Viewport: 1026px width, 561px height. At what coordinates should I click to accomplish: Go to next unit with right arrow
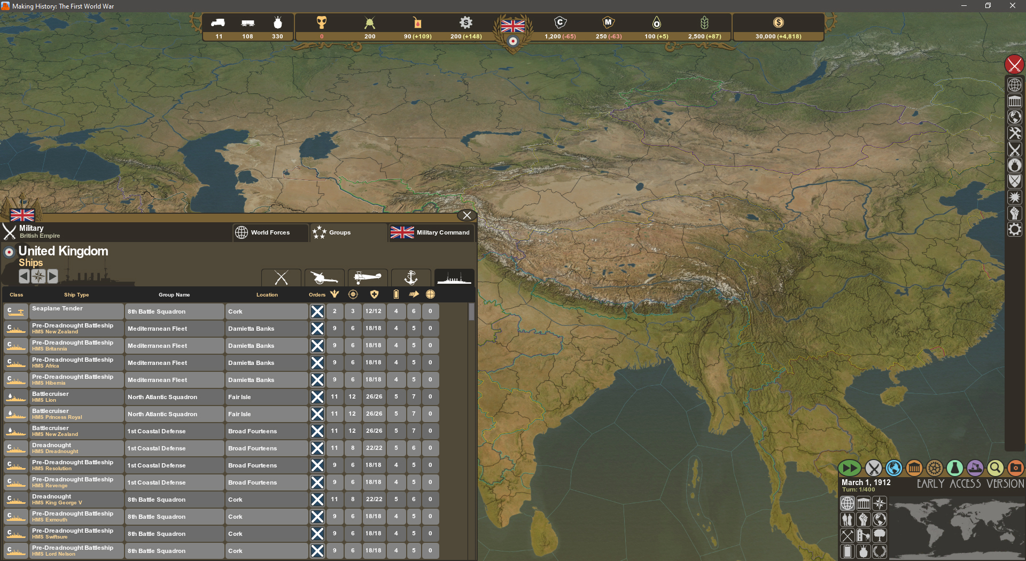[52, 276]
